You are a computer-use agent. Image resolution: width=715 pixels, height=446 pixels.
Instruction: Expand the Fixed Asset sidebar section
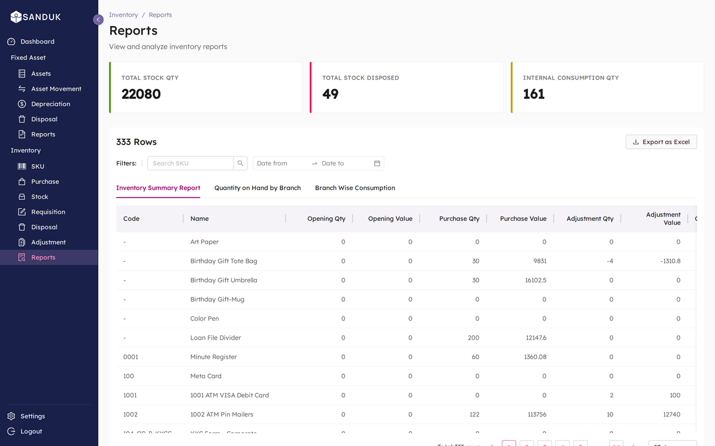click(x=28, y=58)
